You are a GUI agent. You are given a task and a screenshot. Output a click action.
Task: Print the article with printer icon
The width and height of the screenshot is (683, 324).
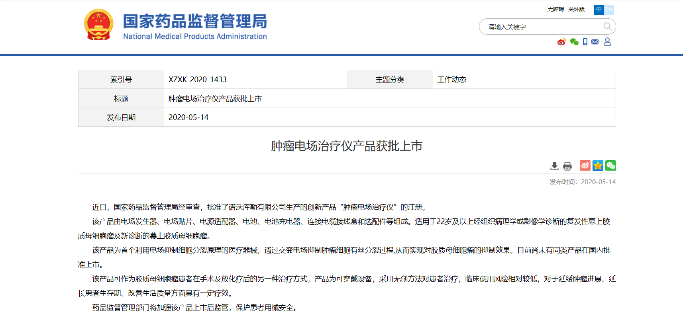click(x=567, y=166)
